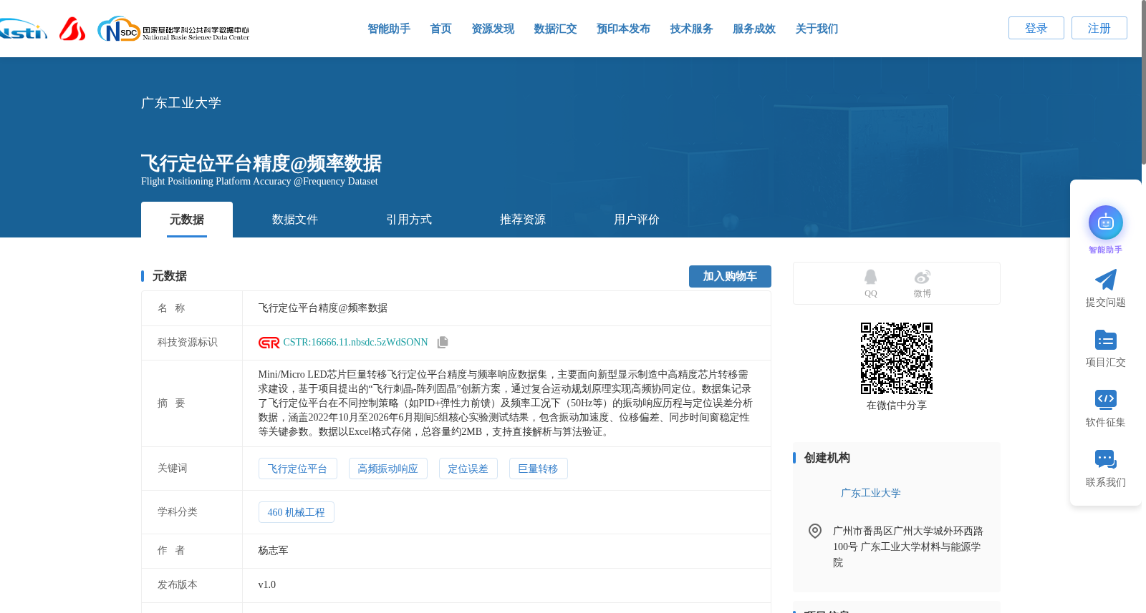Click the 巨量转移 keyword tag
Viewport: 1146px width, 613px height.
coord(538,469)
